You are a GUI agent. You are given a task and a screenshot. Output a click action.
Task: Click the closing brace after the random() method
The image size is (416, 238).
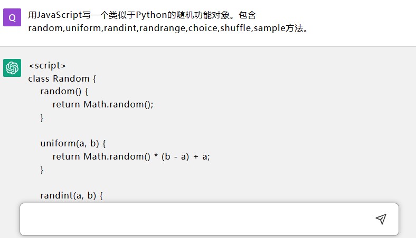point(42,117)
